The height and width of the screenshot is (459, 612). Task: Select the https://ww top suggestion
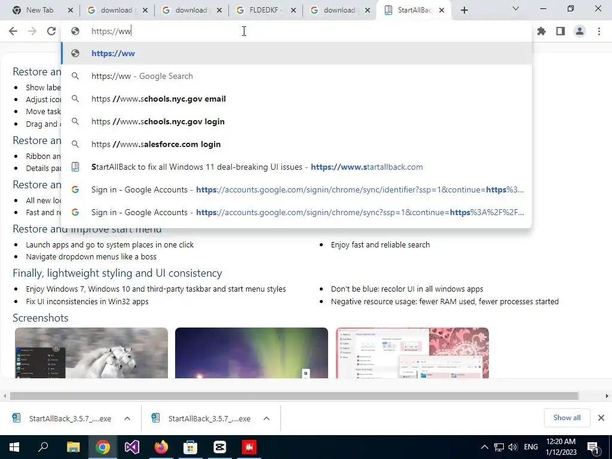tap(296, 53)
